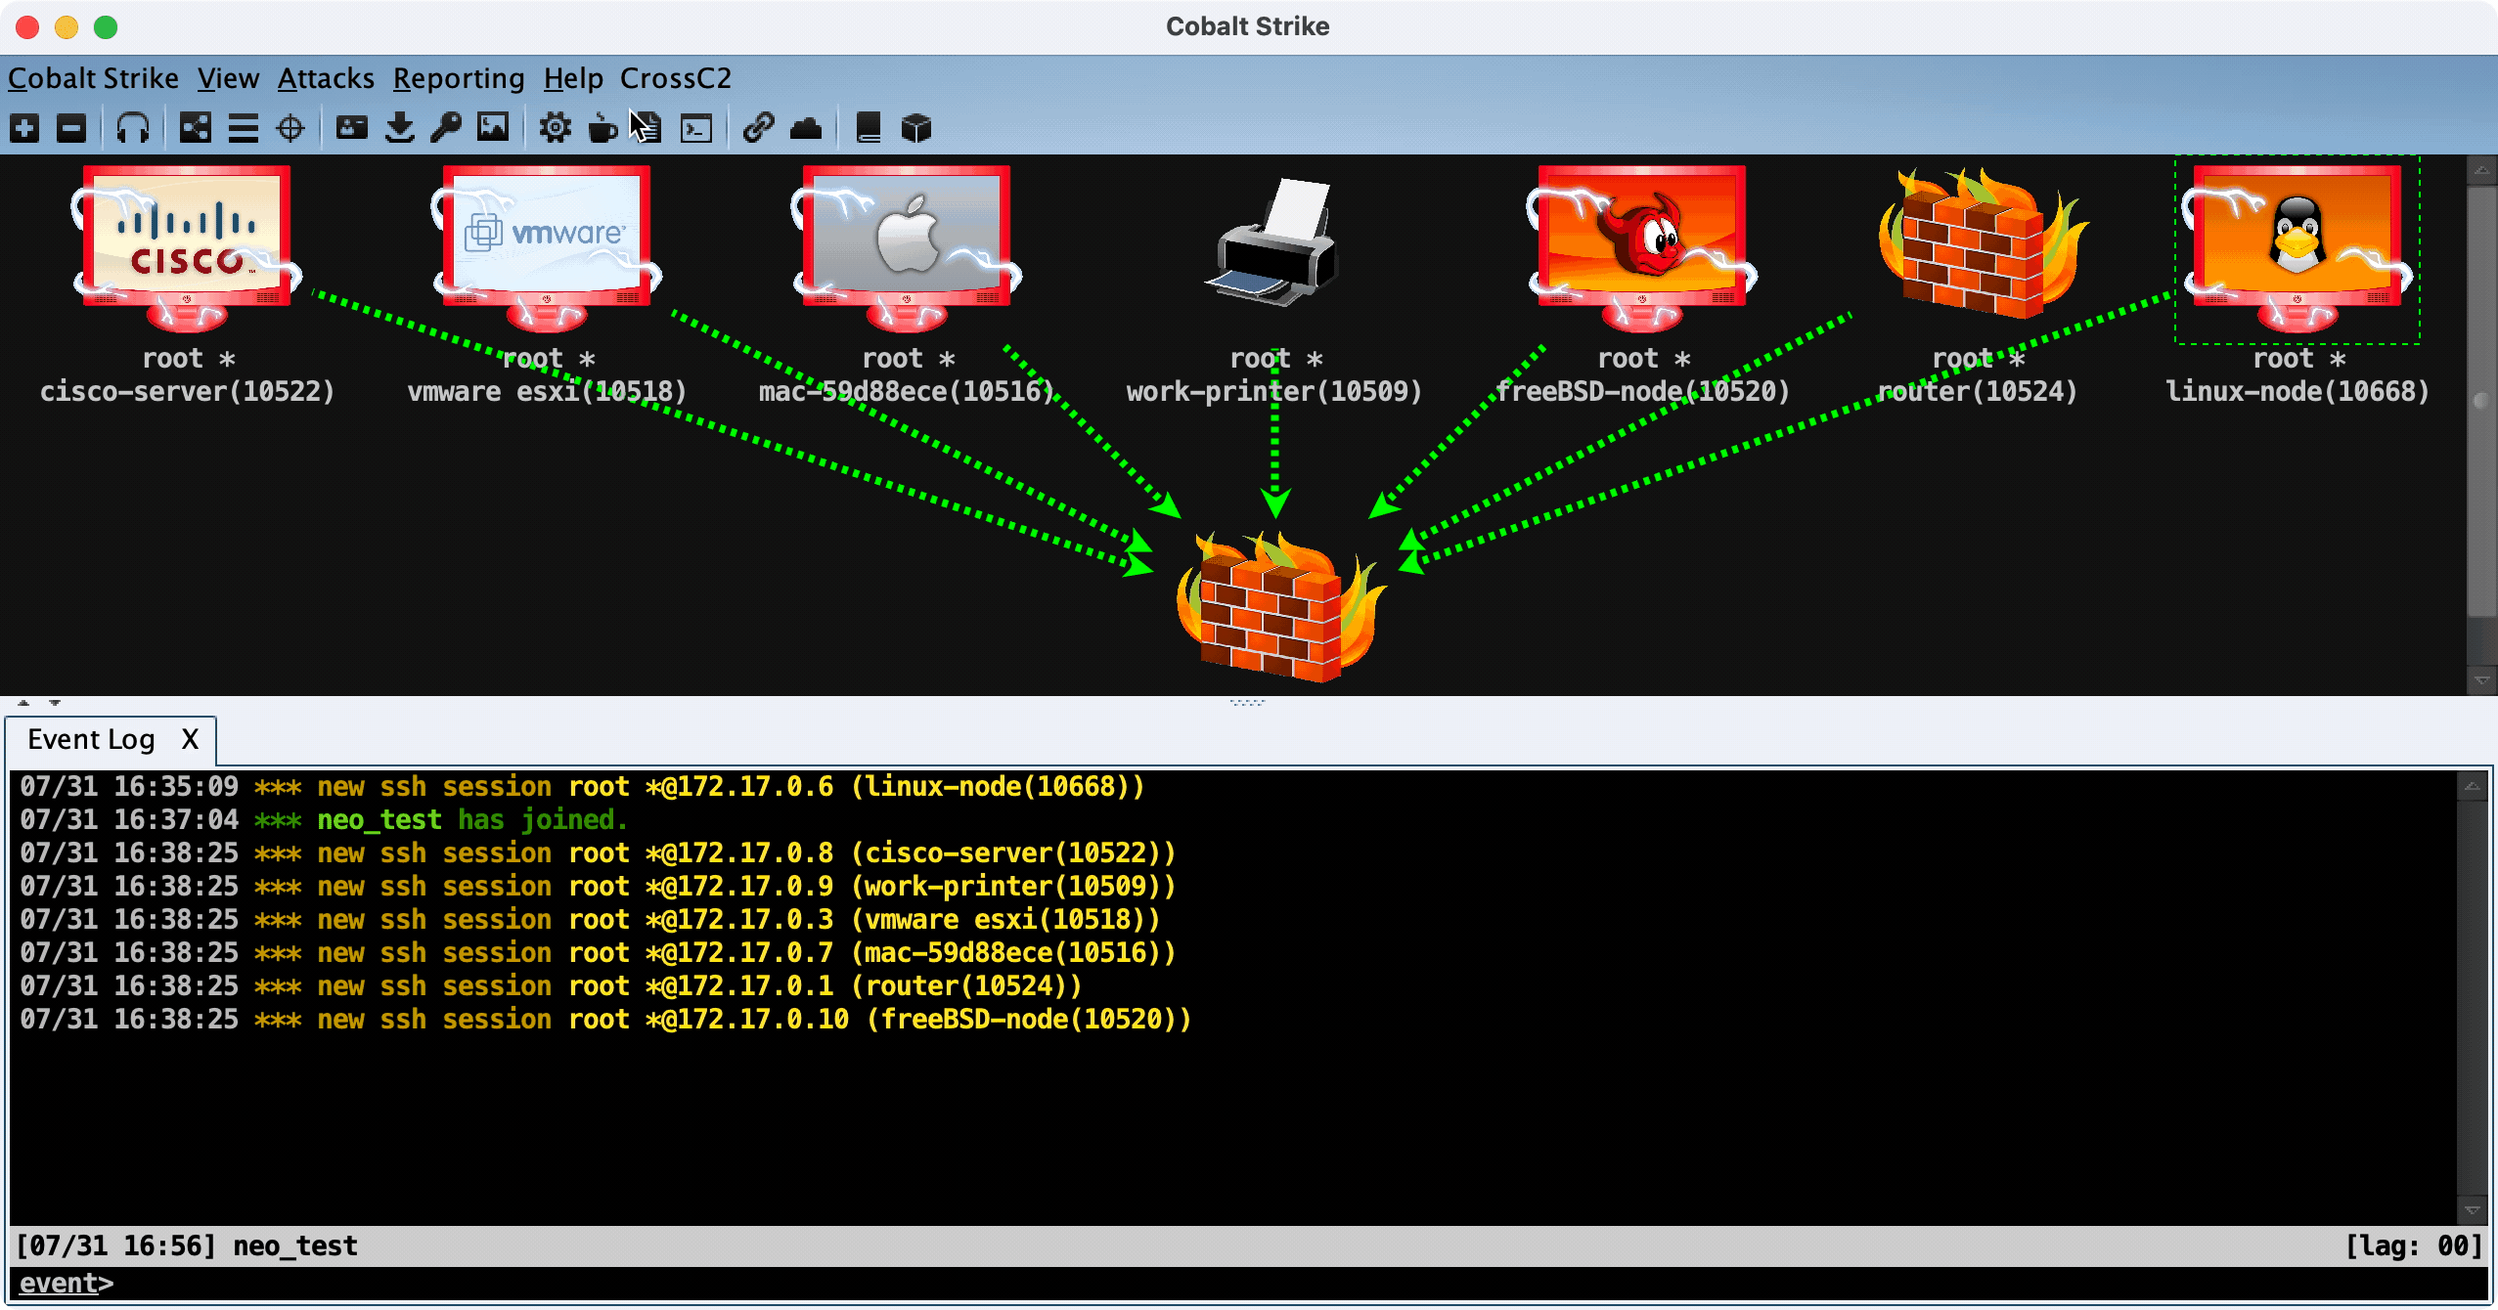Select the Event Log tab
This screenshot has height=1310, width=2498.
tap(91, 739)
